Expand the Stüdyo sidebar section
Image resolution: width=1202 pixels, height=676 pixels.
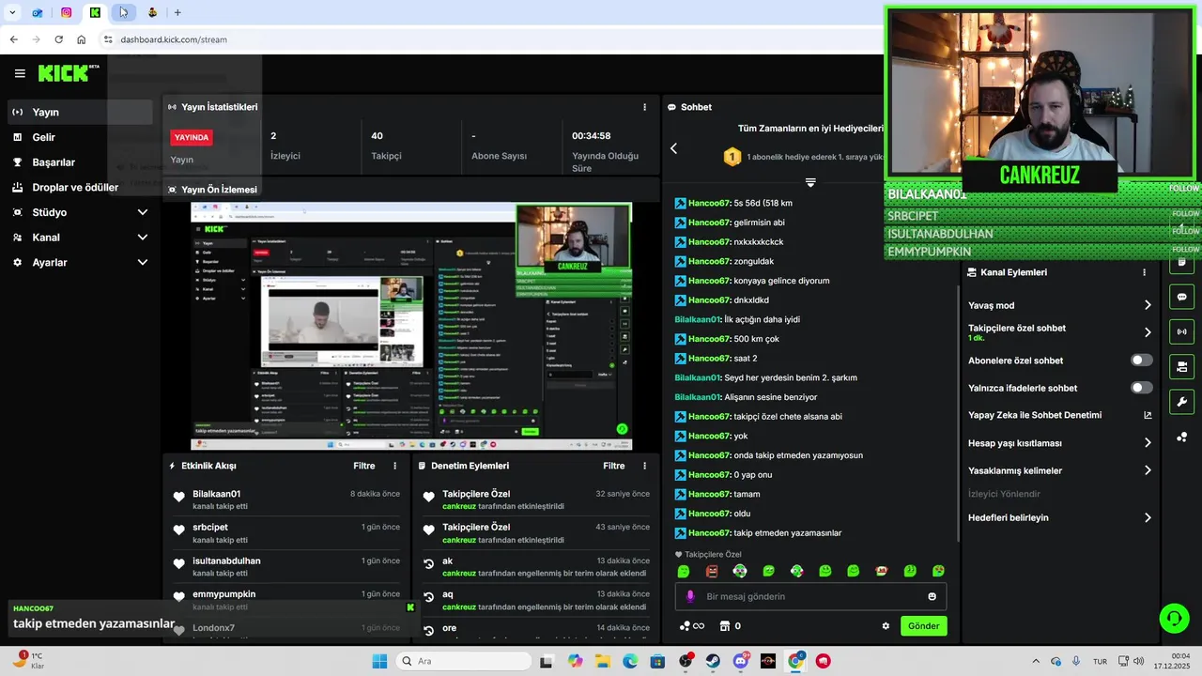click(80, 212)
